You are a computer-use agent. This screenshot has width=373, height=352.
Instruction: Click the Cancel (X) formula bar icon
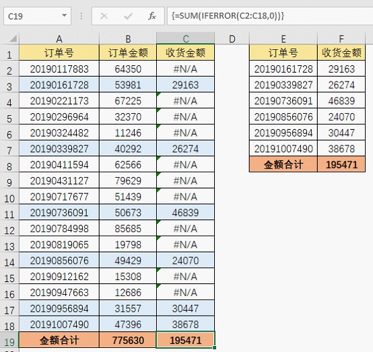point(104,16)
